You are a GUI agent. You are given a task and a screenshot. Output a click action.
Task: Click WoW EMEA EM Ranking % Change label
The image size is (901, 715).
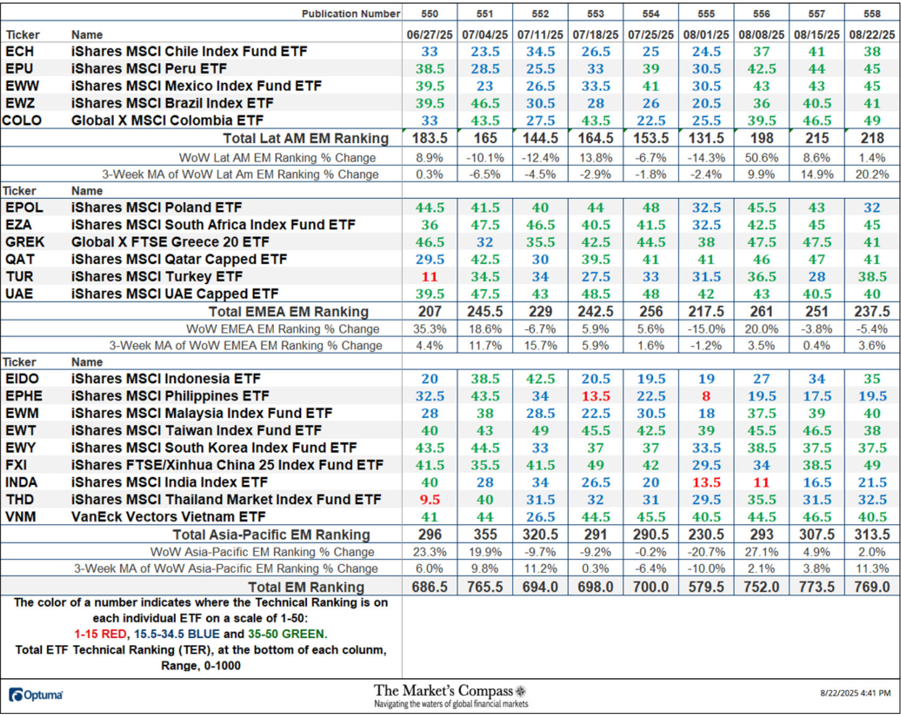[283, 329]
